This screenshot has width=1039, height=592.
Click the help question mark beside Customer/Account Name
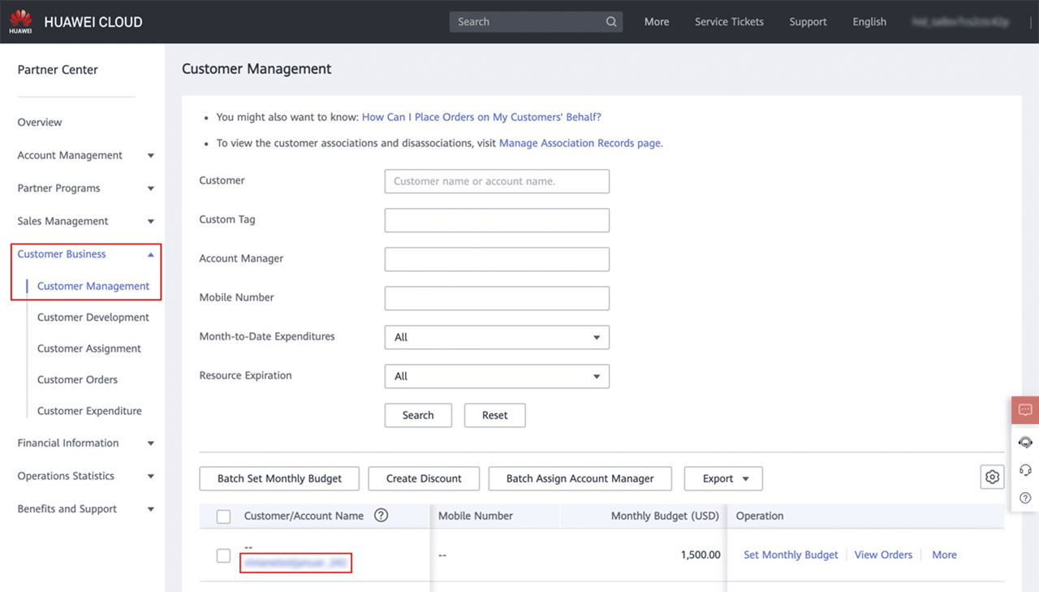tap(381, 516)
